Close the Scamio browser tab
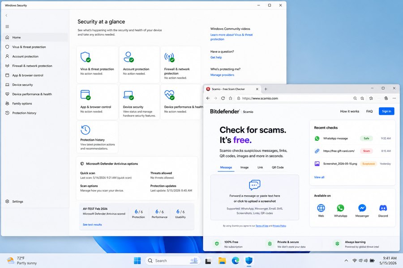This screenshot has width=403, height=268. point(257,89)
